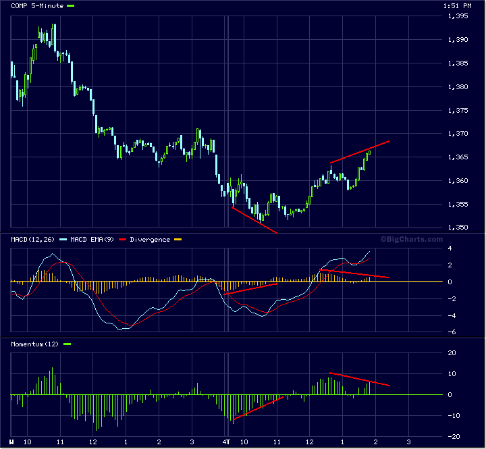Click the 1,395 price axis label

458,16
